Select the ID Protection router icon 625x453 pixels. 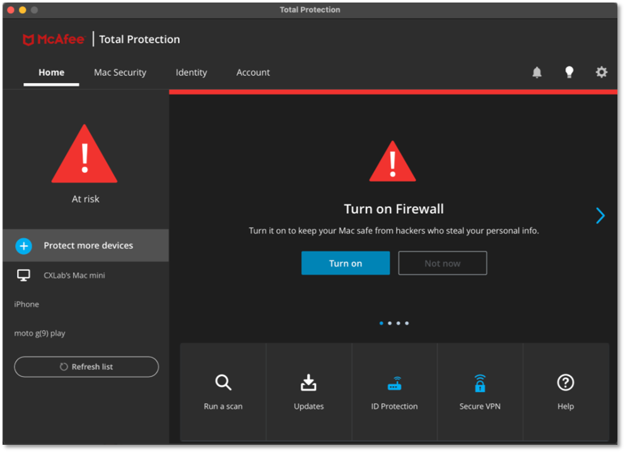click(394, 382)
